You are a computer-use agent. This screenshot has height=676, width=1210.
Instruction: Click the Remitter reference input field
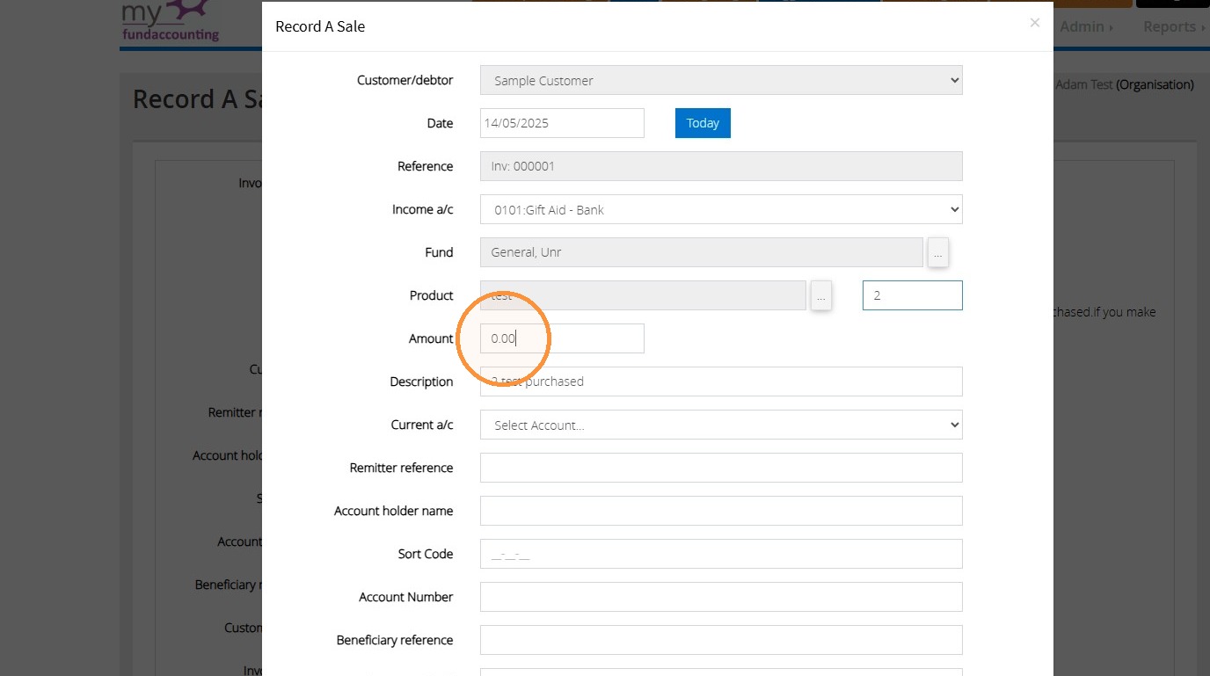pyautogui.click(x=721, y=468)
